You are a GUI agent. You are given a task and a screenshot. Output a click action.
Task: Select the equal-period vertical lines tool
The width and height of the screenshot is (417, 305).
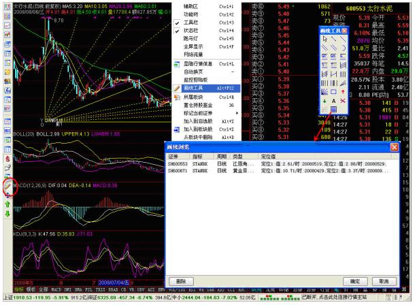[x=343, y=74]
